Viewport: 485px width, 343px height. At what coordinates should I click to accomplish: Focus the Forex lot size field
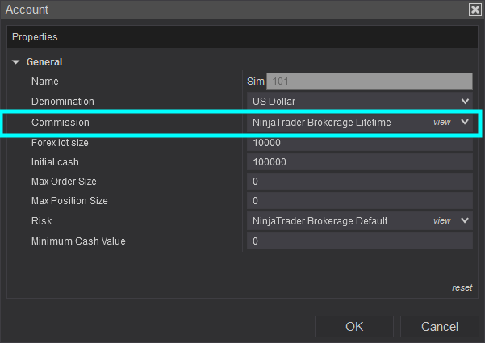click(x=359, y=143)
